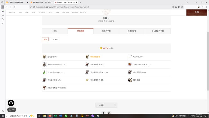Click the red 下載 download button

pos(197,12)
